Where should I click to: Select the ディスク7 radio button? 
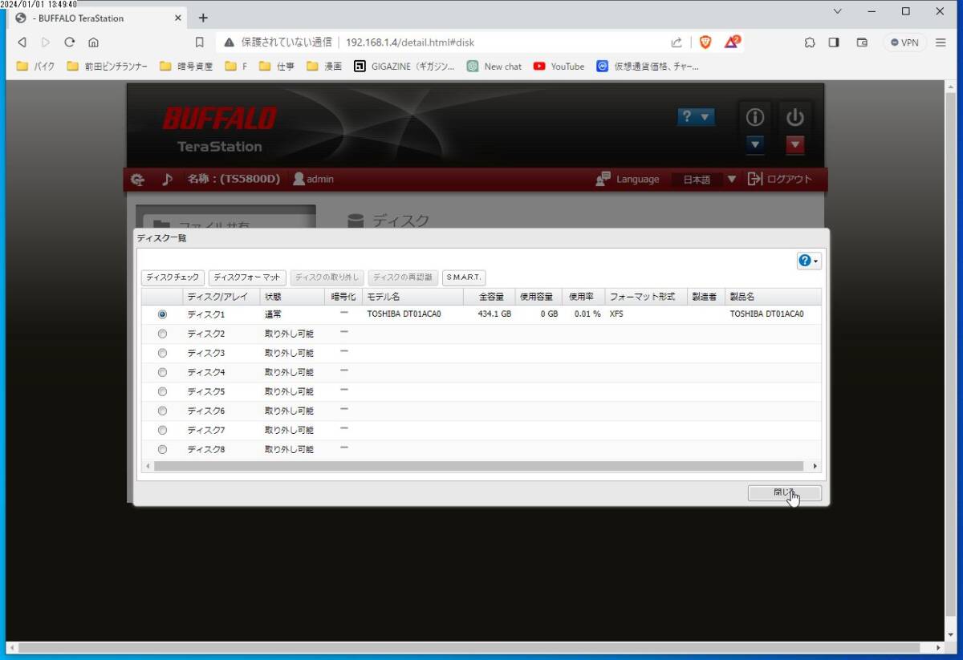[163, 430]
